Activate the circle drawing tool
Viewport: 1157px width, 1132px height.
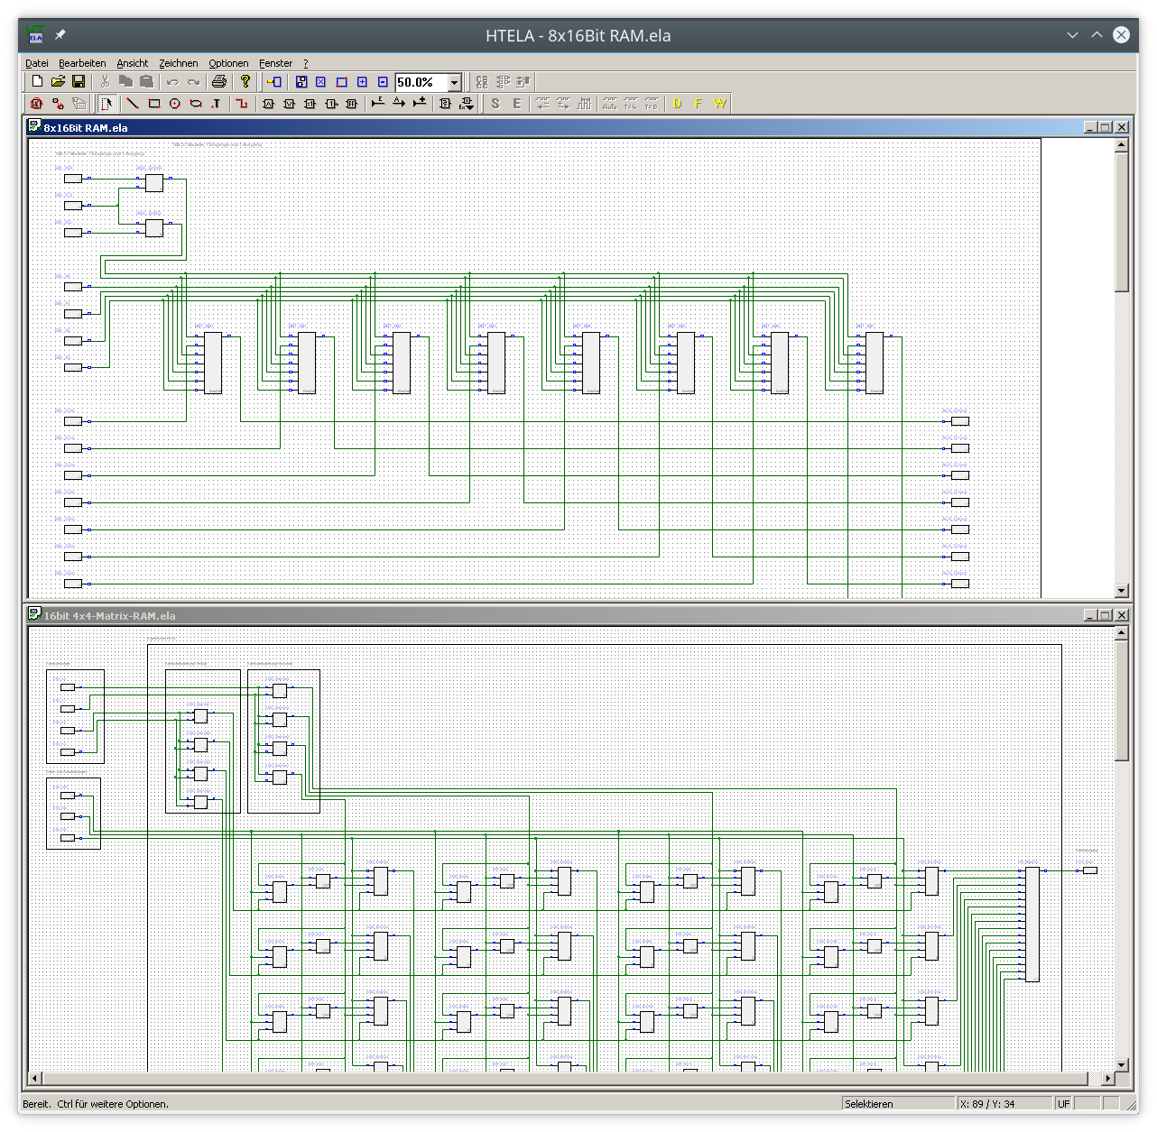tap(174, 104)
